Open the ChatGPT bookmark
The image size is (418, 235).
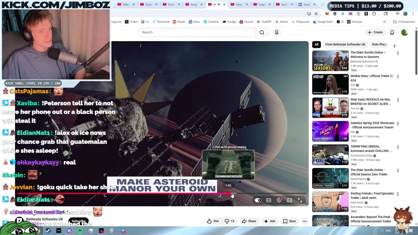(264, 22)
